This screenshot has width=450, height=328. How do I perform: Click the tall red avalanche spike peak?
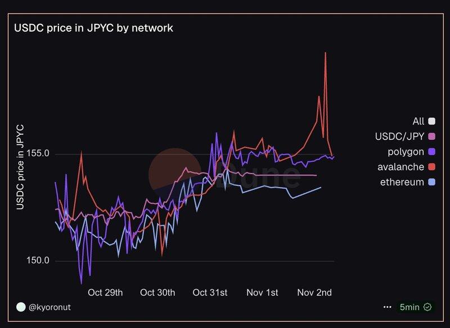pos(326,53)
